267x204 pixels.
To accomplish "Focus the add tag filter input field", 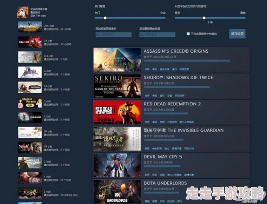I will pyautogui.click(x=114, y=35).
